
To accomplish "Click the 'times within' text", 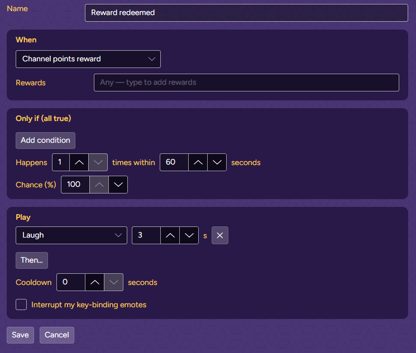I will (133, 162).
